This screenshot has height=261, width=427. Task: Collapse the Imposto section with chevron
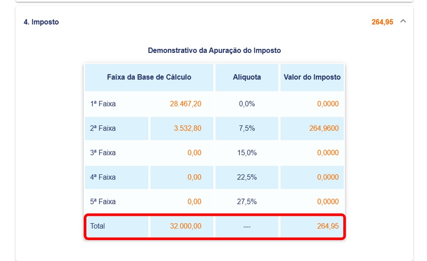pyautogui.click(x=403, y=21)
